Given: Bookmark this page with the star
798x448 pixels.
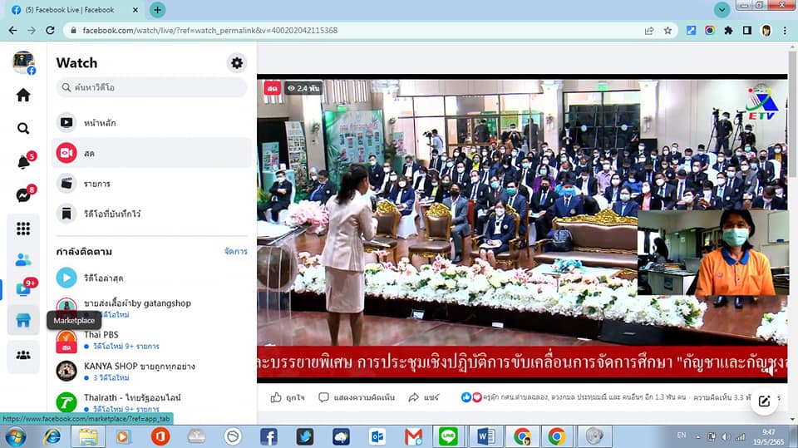Looking at the screenshot, I should [x=667, y=31].
